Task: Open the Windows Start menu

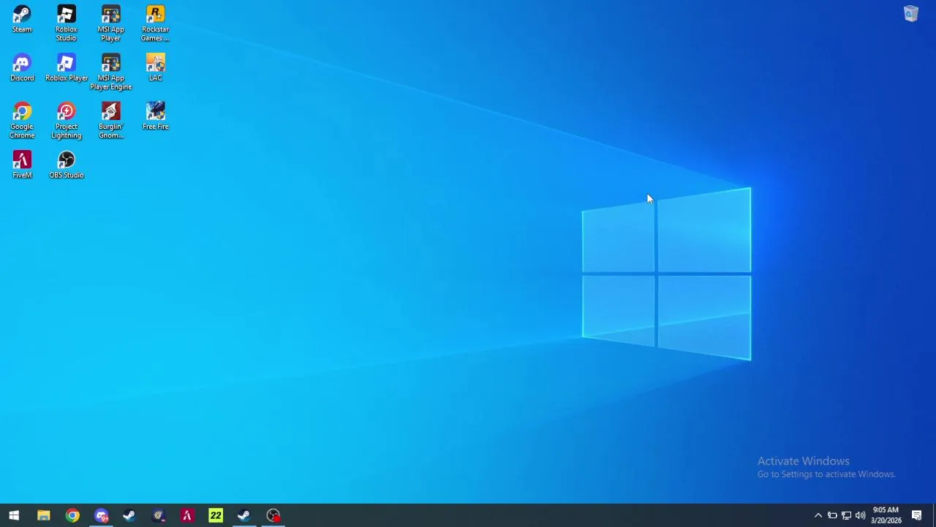Action: [x=14, y=515]
